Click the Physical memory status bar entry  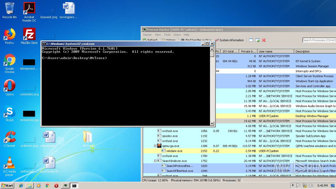click(x=196, y=180)
